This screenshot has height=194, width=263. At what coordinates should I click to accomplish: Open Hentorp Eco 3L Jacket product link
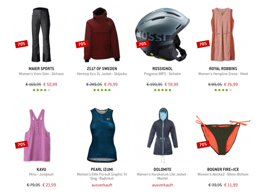tap(102, 74)
